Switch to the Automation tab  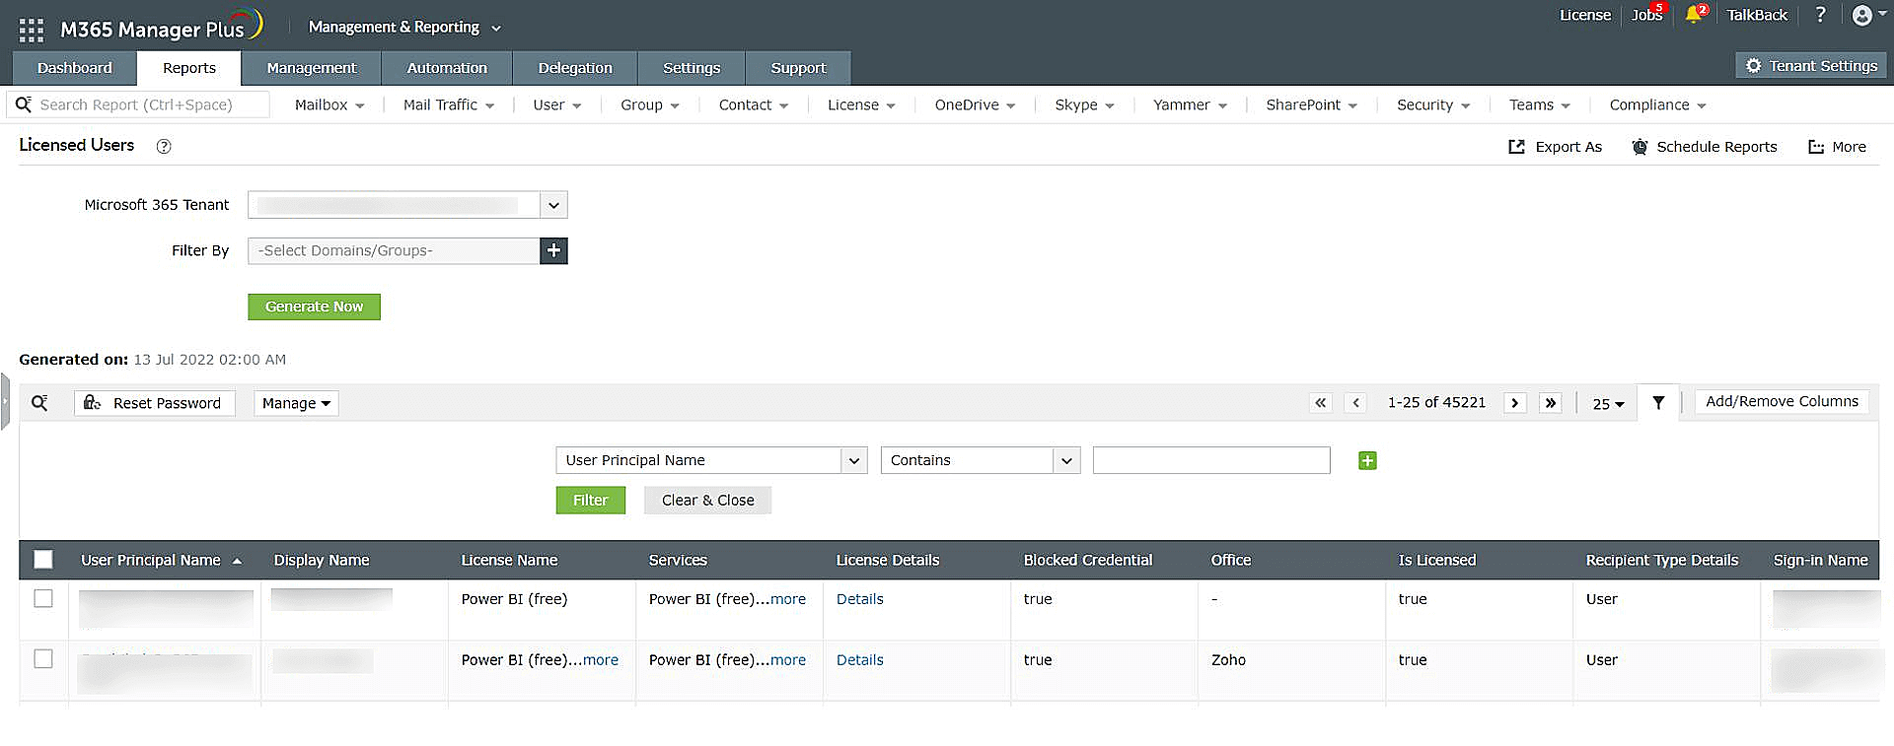(x=447, y=68)
